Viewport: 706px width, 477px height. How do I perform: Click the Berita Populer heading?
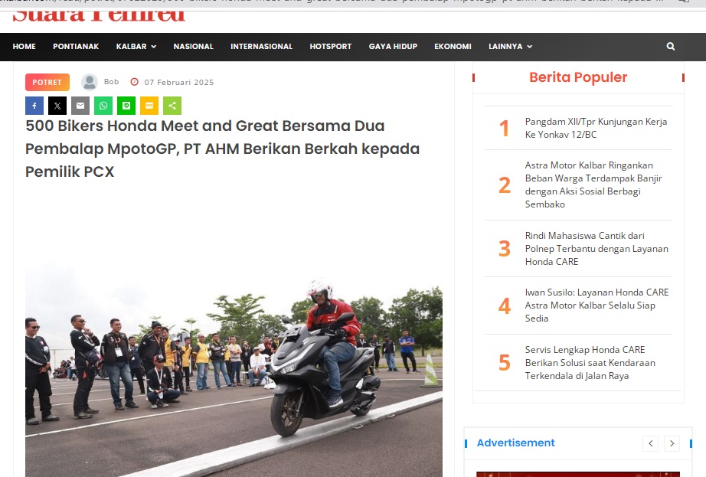578,77
